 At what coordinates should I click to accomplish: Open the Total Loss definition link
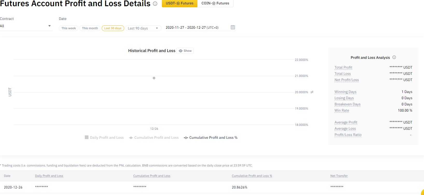tap(343, 74)
